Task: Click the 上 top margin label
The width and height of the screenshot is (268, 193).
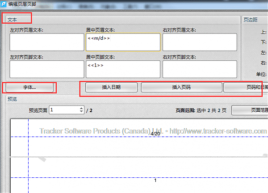Action: (264, 32)
